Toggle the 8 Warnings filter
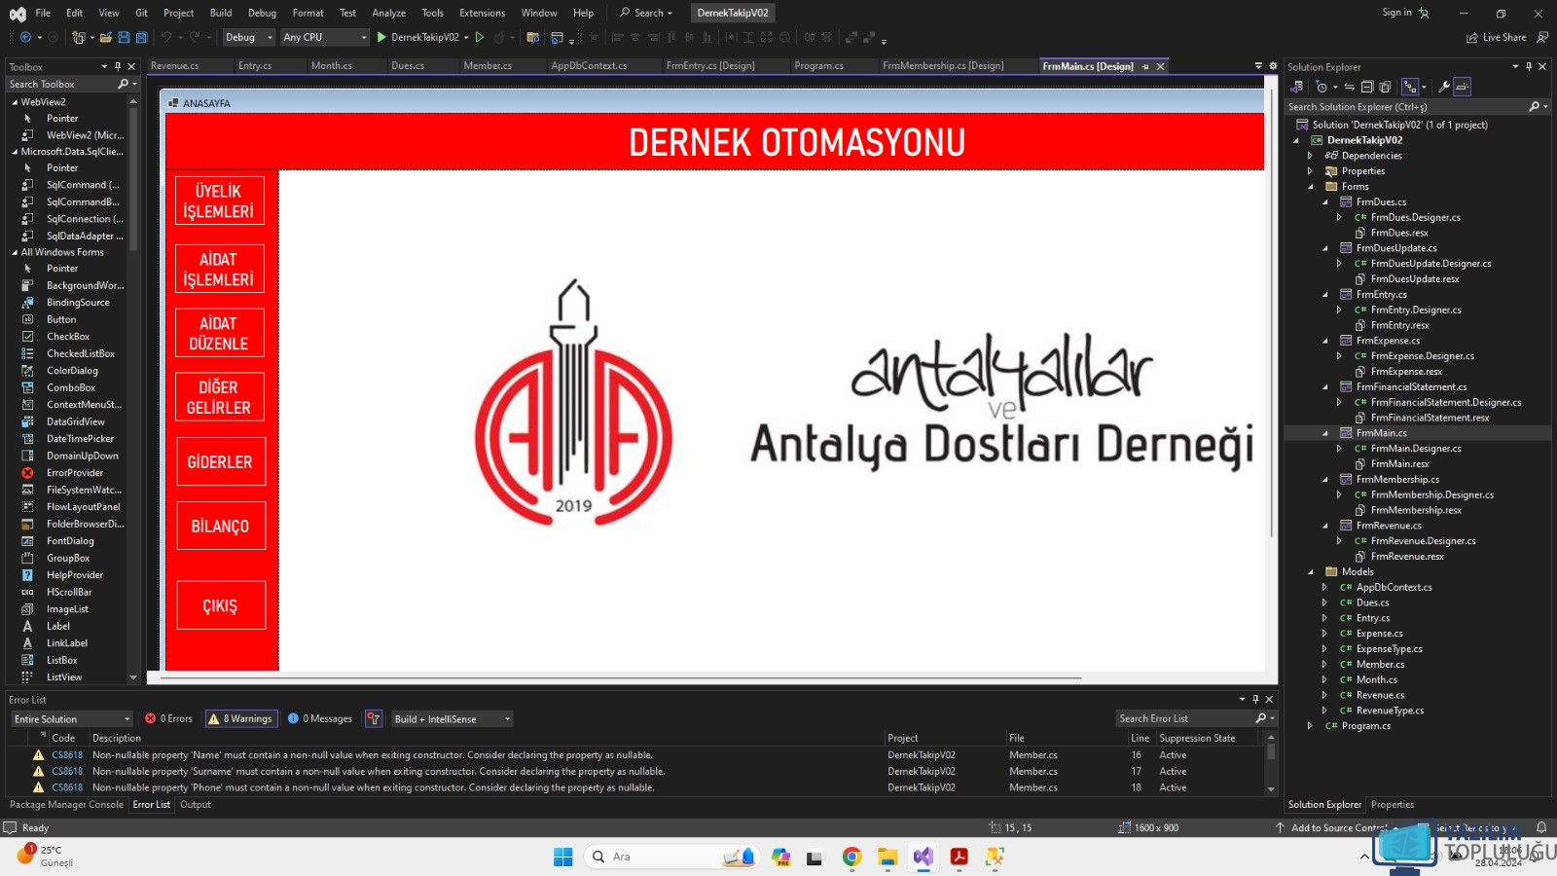The image size is (1557, 876). coord(240,718)
